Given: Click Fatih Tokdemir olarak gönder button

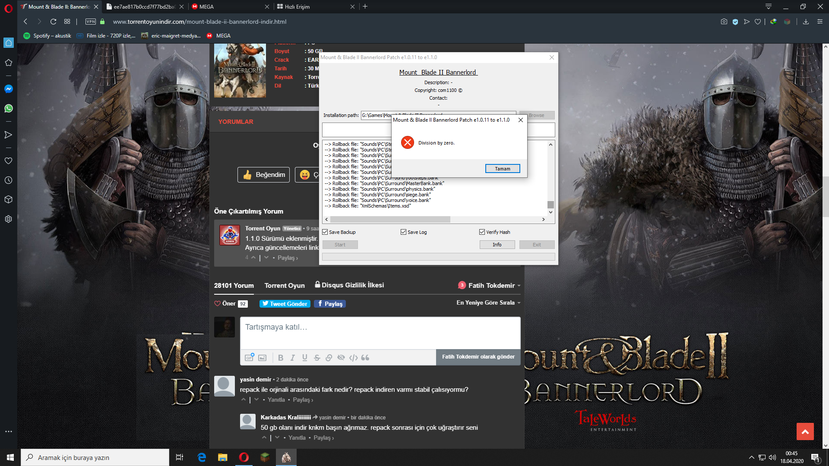Looking at the screenshot, I should [478, 357].
